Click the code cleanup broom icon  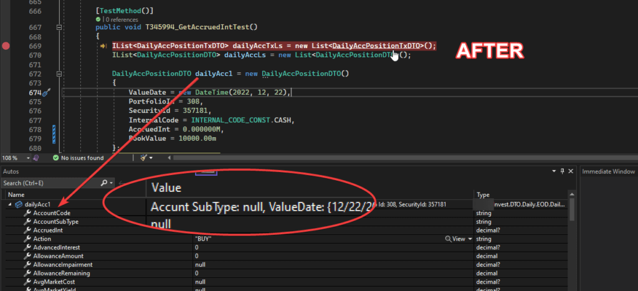click(143, 158)
